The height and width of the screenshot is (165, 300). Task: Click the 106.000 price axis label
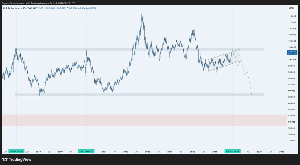coord(292,41)
